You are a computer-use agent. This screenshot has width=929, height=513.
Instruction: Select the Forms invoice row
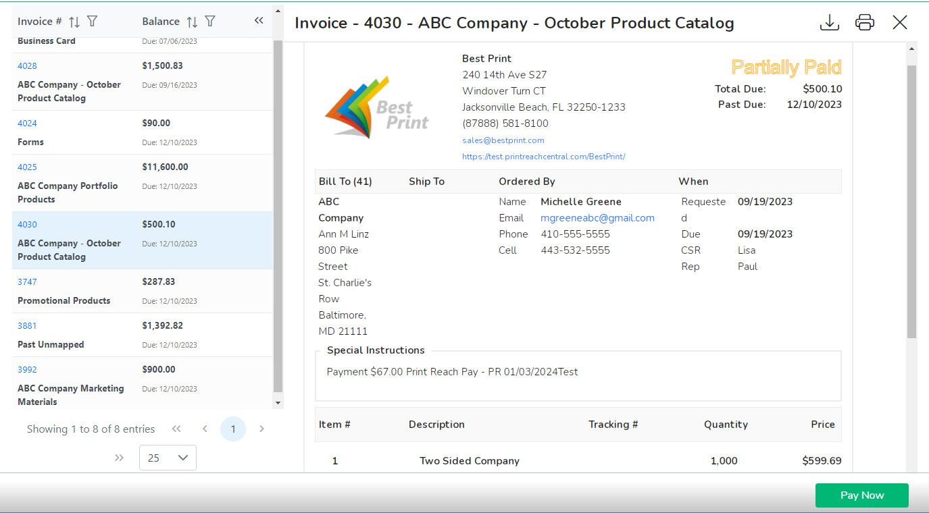(143, 132)
